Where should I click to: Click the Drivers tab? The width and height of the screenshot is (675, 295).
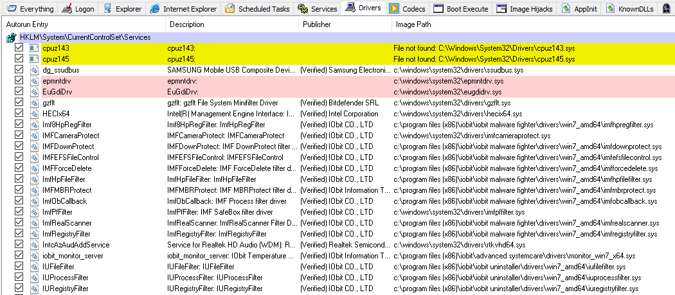(363, 8)
